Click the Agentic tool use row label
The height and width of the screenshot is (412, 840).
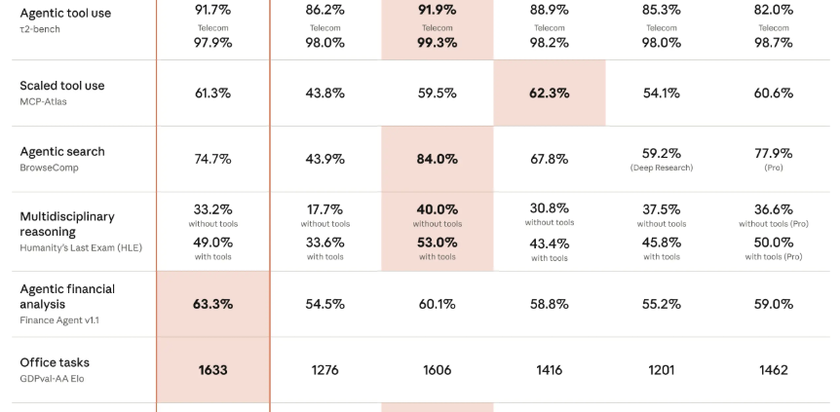tap(65, 13)
